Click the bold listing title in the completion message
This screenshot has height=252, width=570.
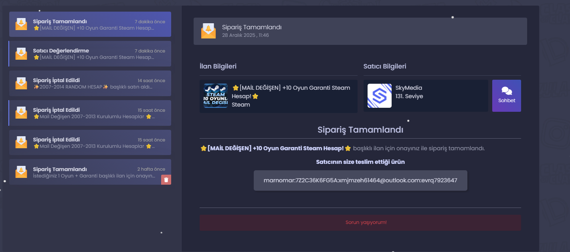[275, 148]
